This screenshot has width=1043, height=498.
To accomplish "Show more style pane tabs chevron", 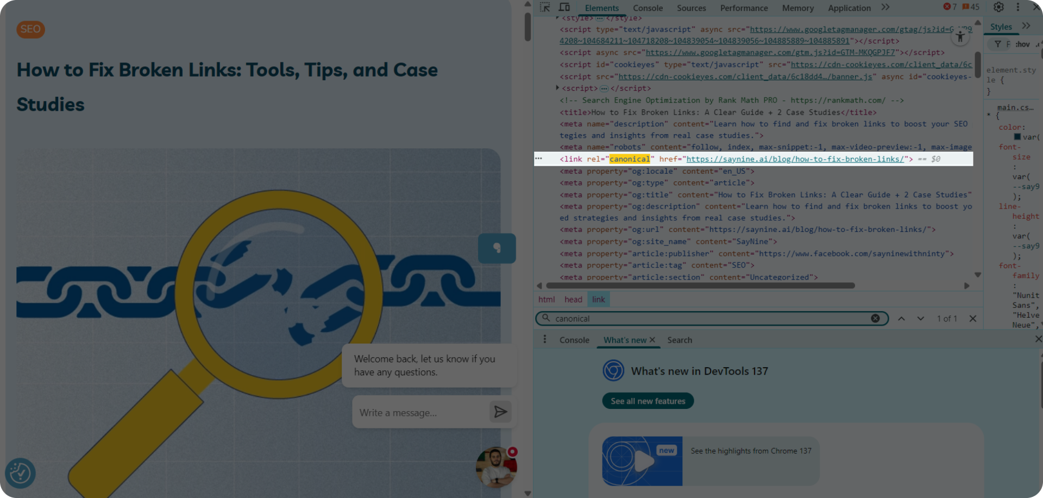I will point(1026,26).
